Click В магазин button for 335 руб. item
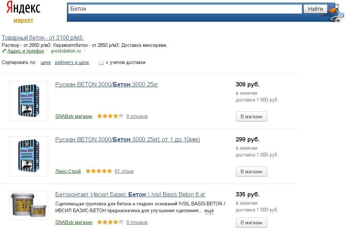Viewport: 345px width, 230px height. (x=251, y=222)
